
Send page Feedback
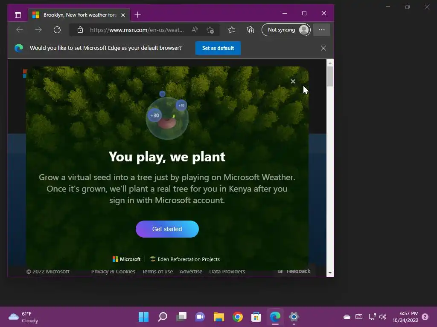294,271
